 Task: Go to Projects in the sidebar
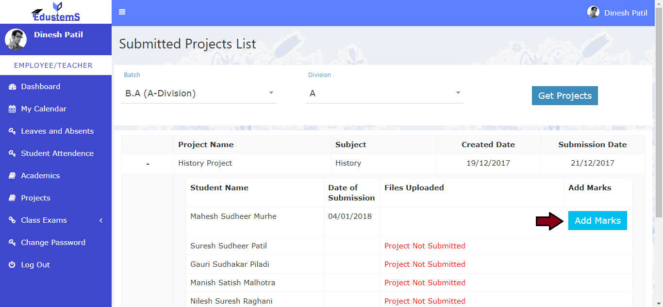point(35,198)
